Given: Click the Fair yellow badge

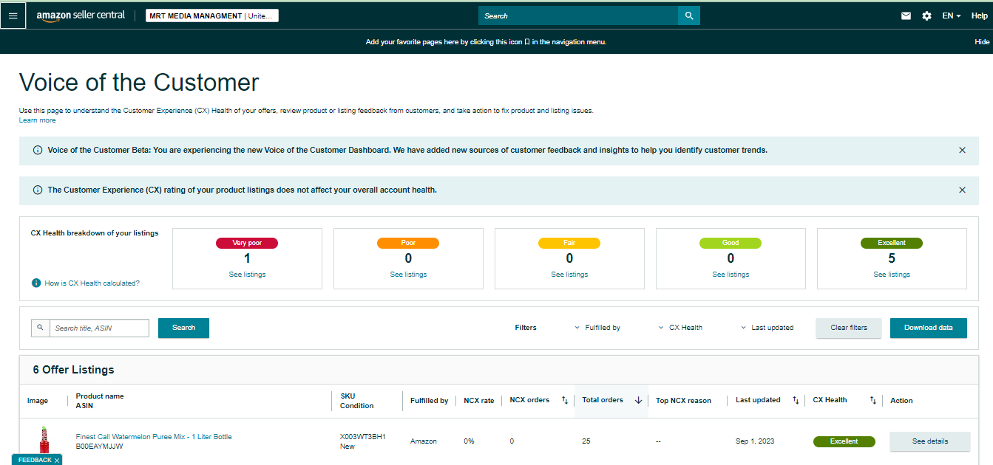Looking at the screenshot, I should pyautogui.click(x=569, y=243).
